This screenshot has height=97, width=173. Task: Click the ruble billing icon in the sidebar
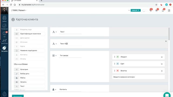pos(4,94)
